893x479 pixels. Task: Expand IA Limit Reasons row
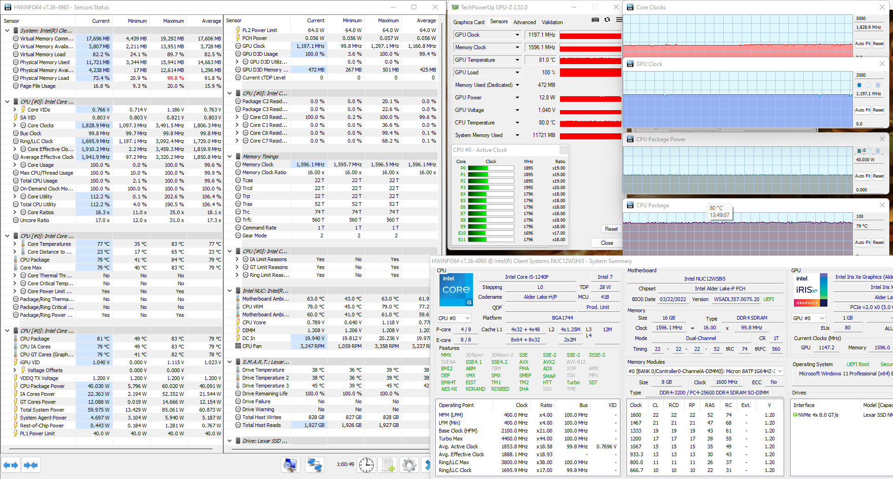tap(237, 259)
